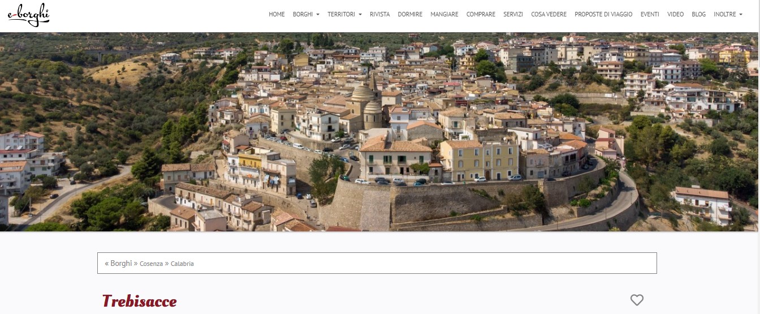Open the COMPRARE section
Image resolution: width=760 pixels, height=314 pixels.
coord(481,14)
